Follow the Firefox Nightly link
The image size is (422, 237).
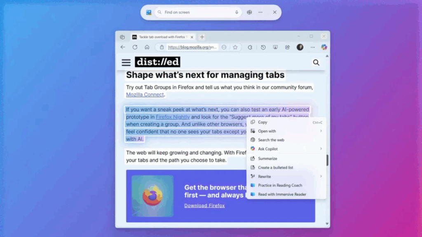click(173, 117)
